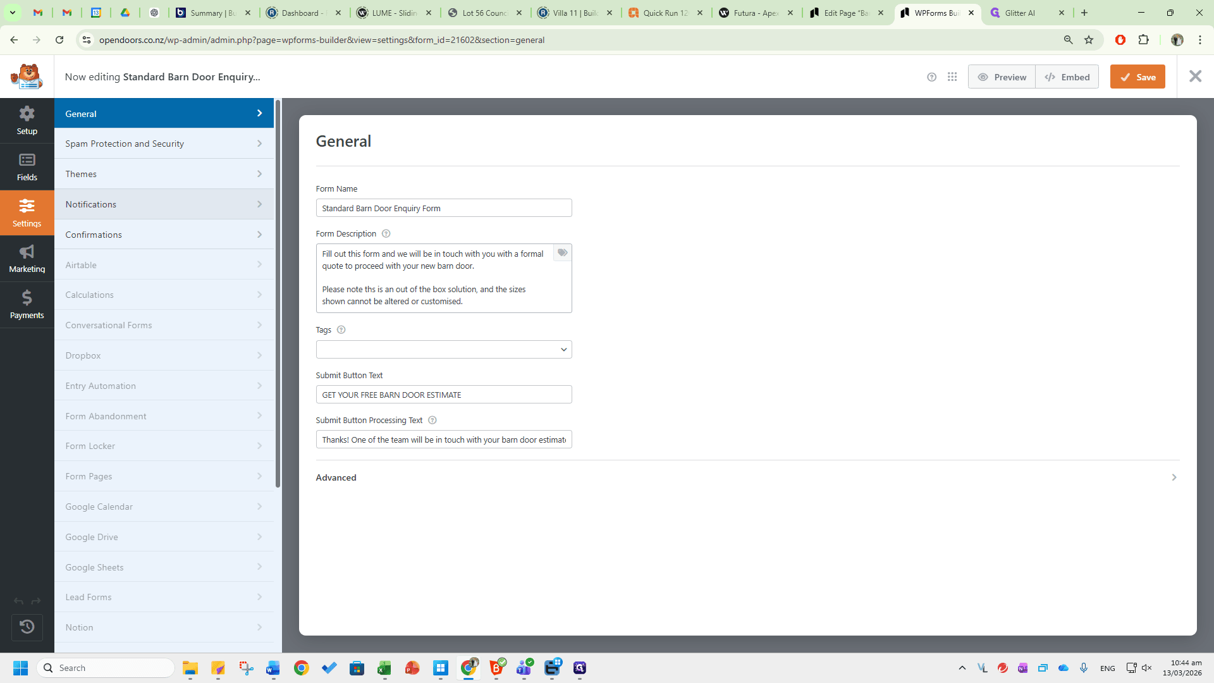Open File Explorer from the taskbar
Screen dimensions: 1214x683
pos(190,668)
